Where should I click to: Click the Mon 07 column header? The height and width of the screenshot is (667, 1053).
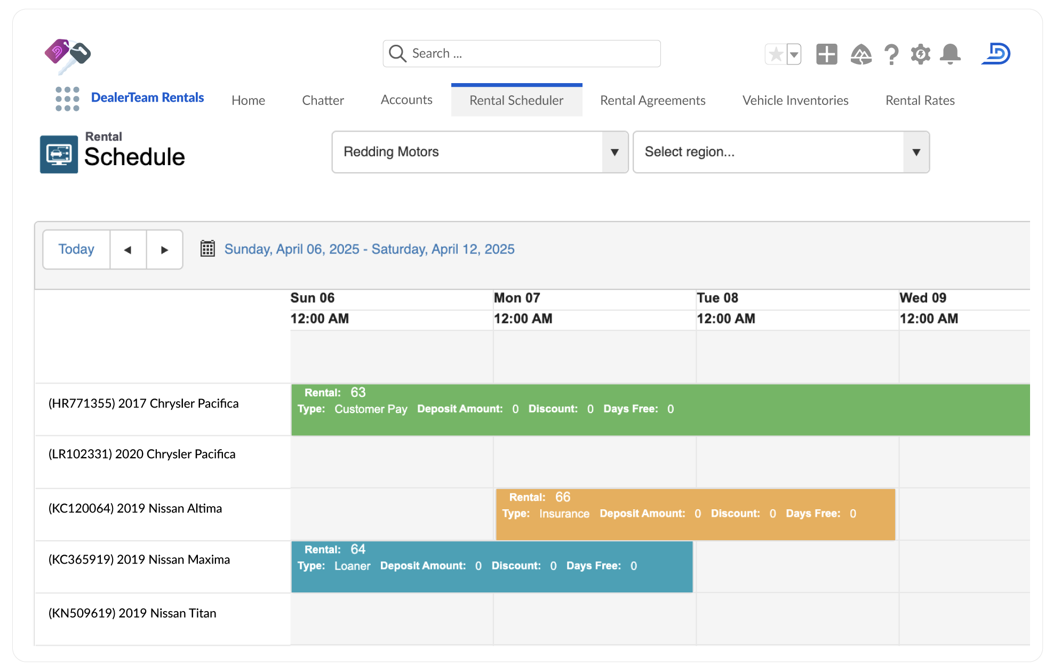[x=517, y=298]
